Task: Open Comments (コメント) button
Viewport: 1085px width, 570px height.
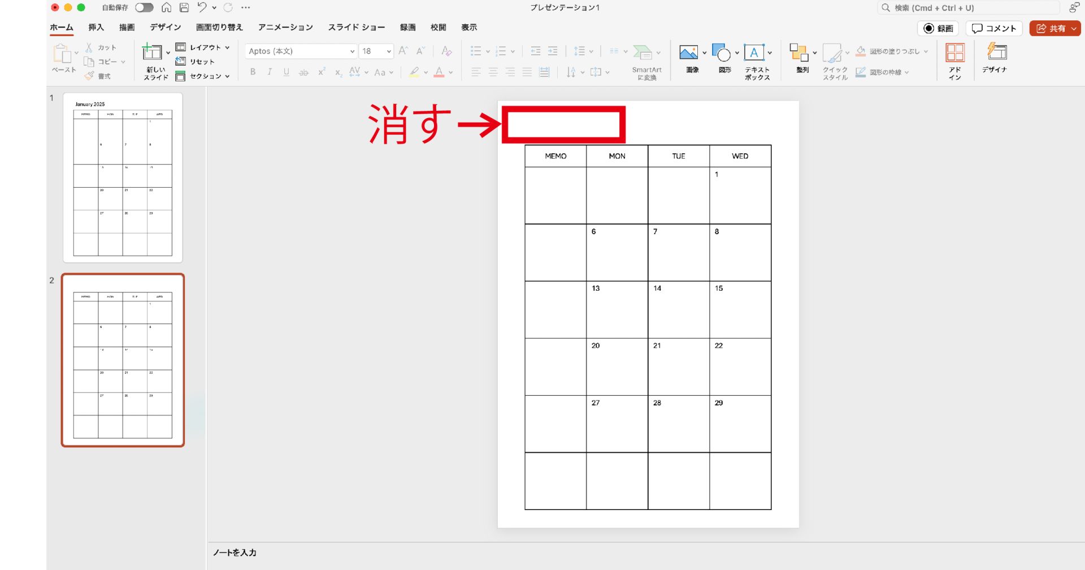Action: click(994, 28)
